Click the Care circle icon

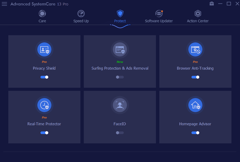(x=42, y=14)
